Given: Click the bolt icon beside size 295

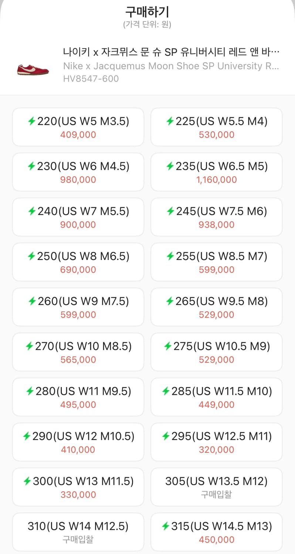Looking at the screenshot, I should click(166, 437).
